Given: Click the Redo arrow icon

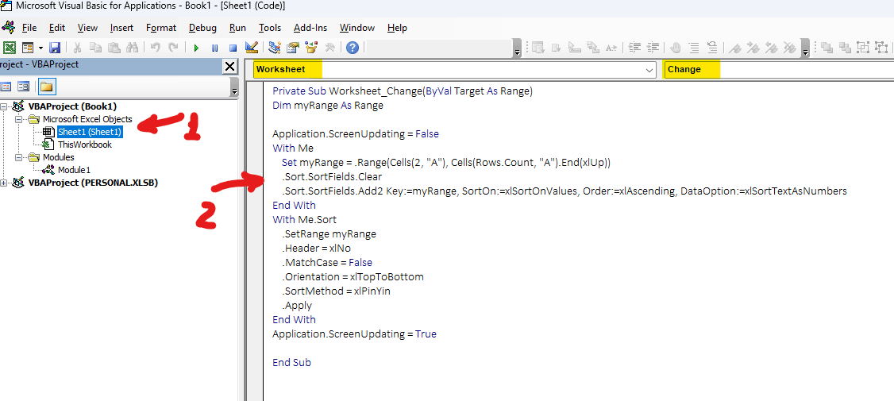Looking at the screenshot, I should coord(173,48).
